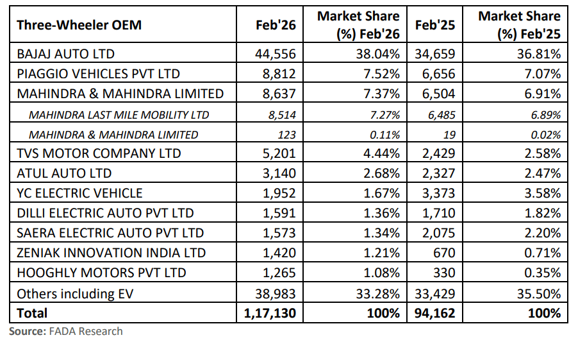This screenshot has height=342, width=578.
Task: Click the Three-Wheeler OEM column header
Action: [x=79, y=25]
